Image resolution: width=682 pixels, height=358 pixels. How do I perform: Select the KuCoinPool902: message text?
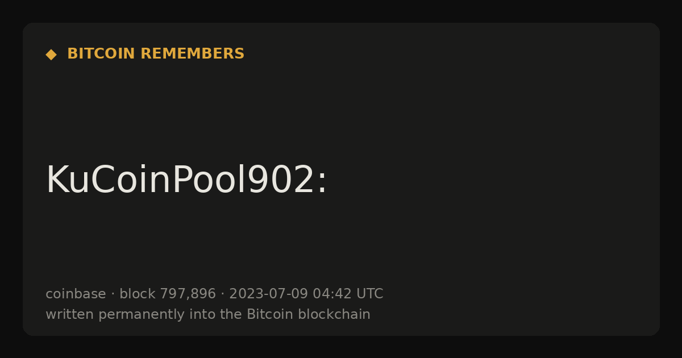pyautogui.click(x=186, y=180)
